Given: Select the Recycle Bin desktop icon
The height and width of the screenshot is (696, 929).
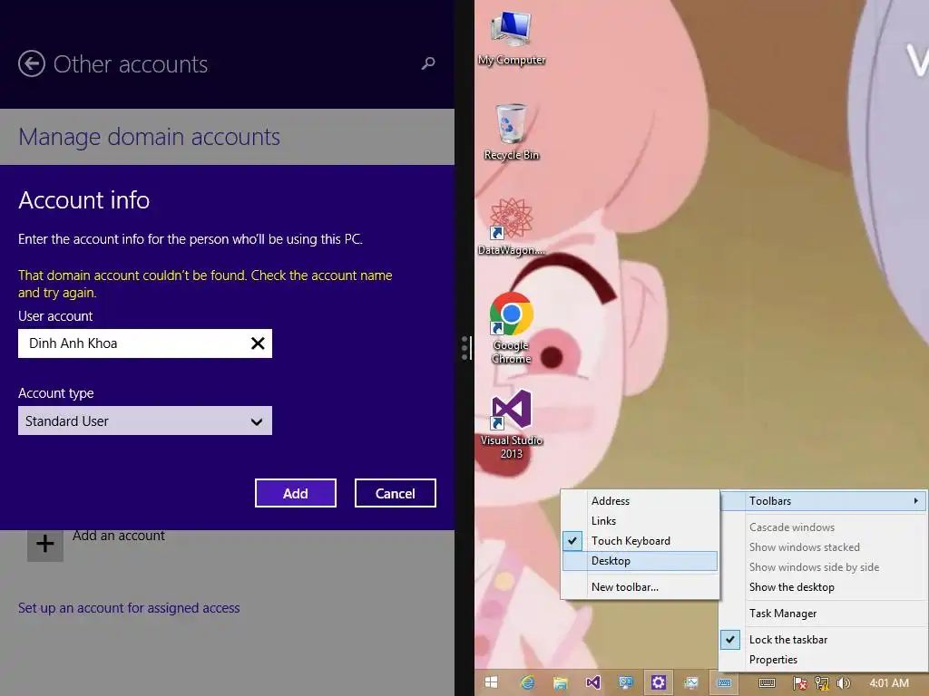Looking at the screenshot, I should (512, 132).
